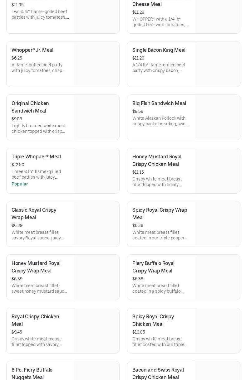Select the Single Bacon King Meal title
This screenshot has width=251, height=380.
[x=159, y=50]
